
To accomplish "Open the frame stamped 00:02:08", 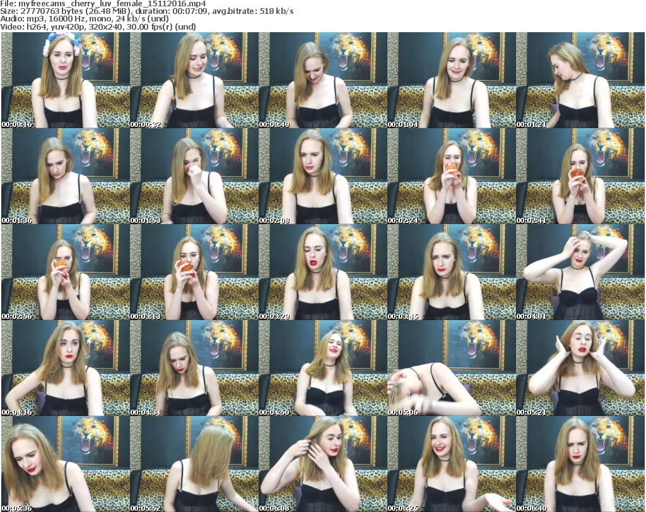I will [x=322, y=176].
